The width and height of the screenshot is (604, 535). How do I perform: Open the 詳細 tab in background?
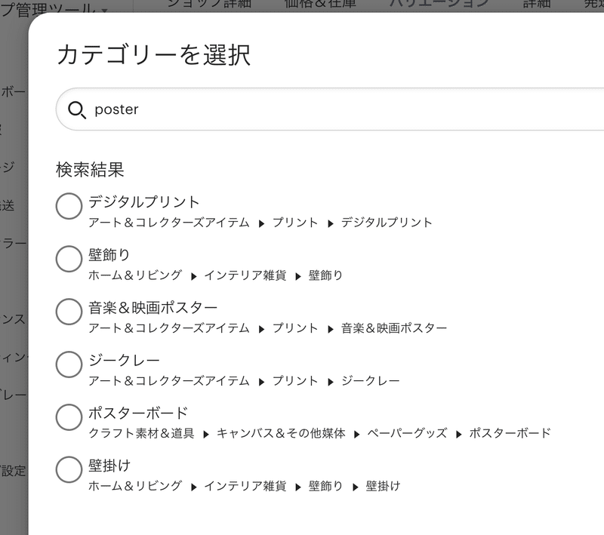(x=537, y=4)
